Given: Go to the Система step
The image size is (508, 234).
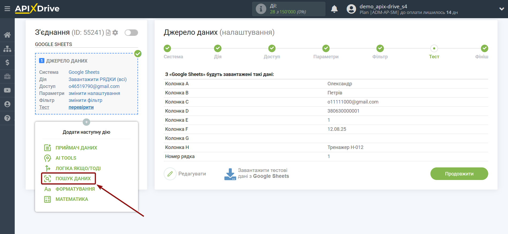Looking at the screenshot, I should click(167, 48).
